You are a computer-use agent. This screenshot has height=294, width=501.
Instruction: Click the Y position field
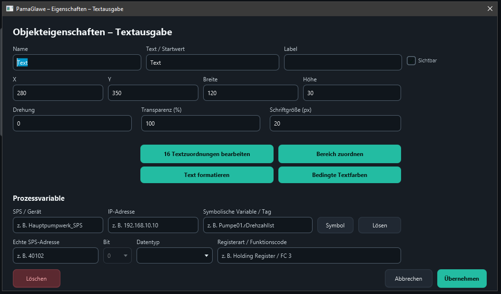click(153, 93)
